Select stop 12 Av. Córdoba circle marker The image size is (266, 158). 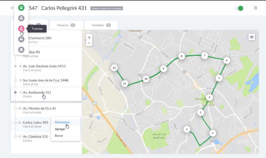pos(15,136)
